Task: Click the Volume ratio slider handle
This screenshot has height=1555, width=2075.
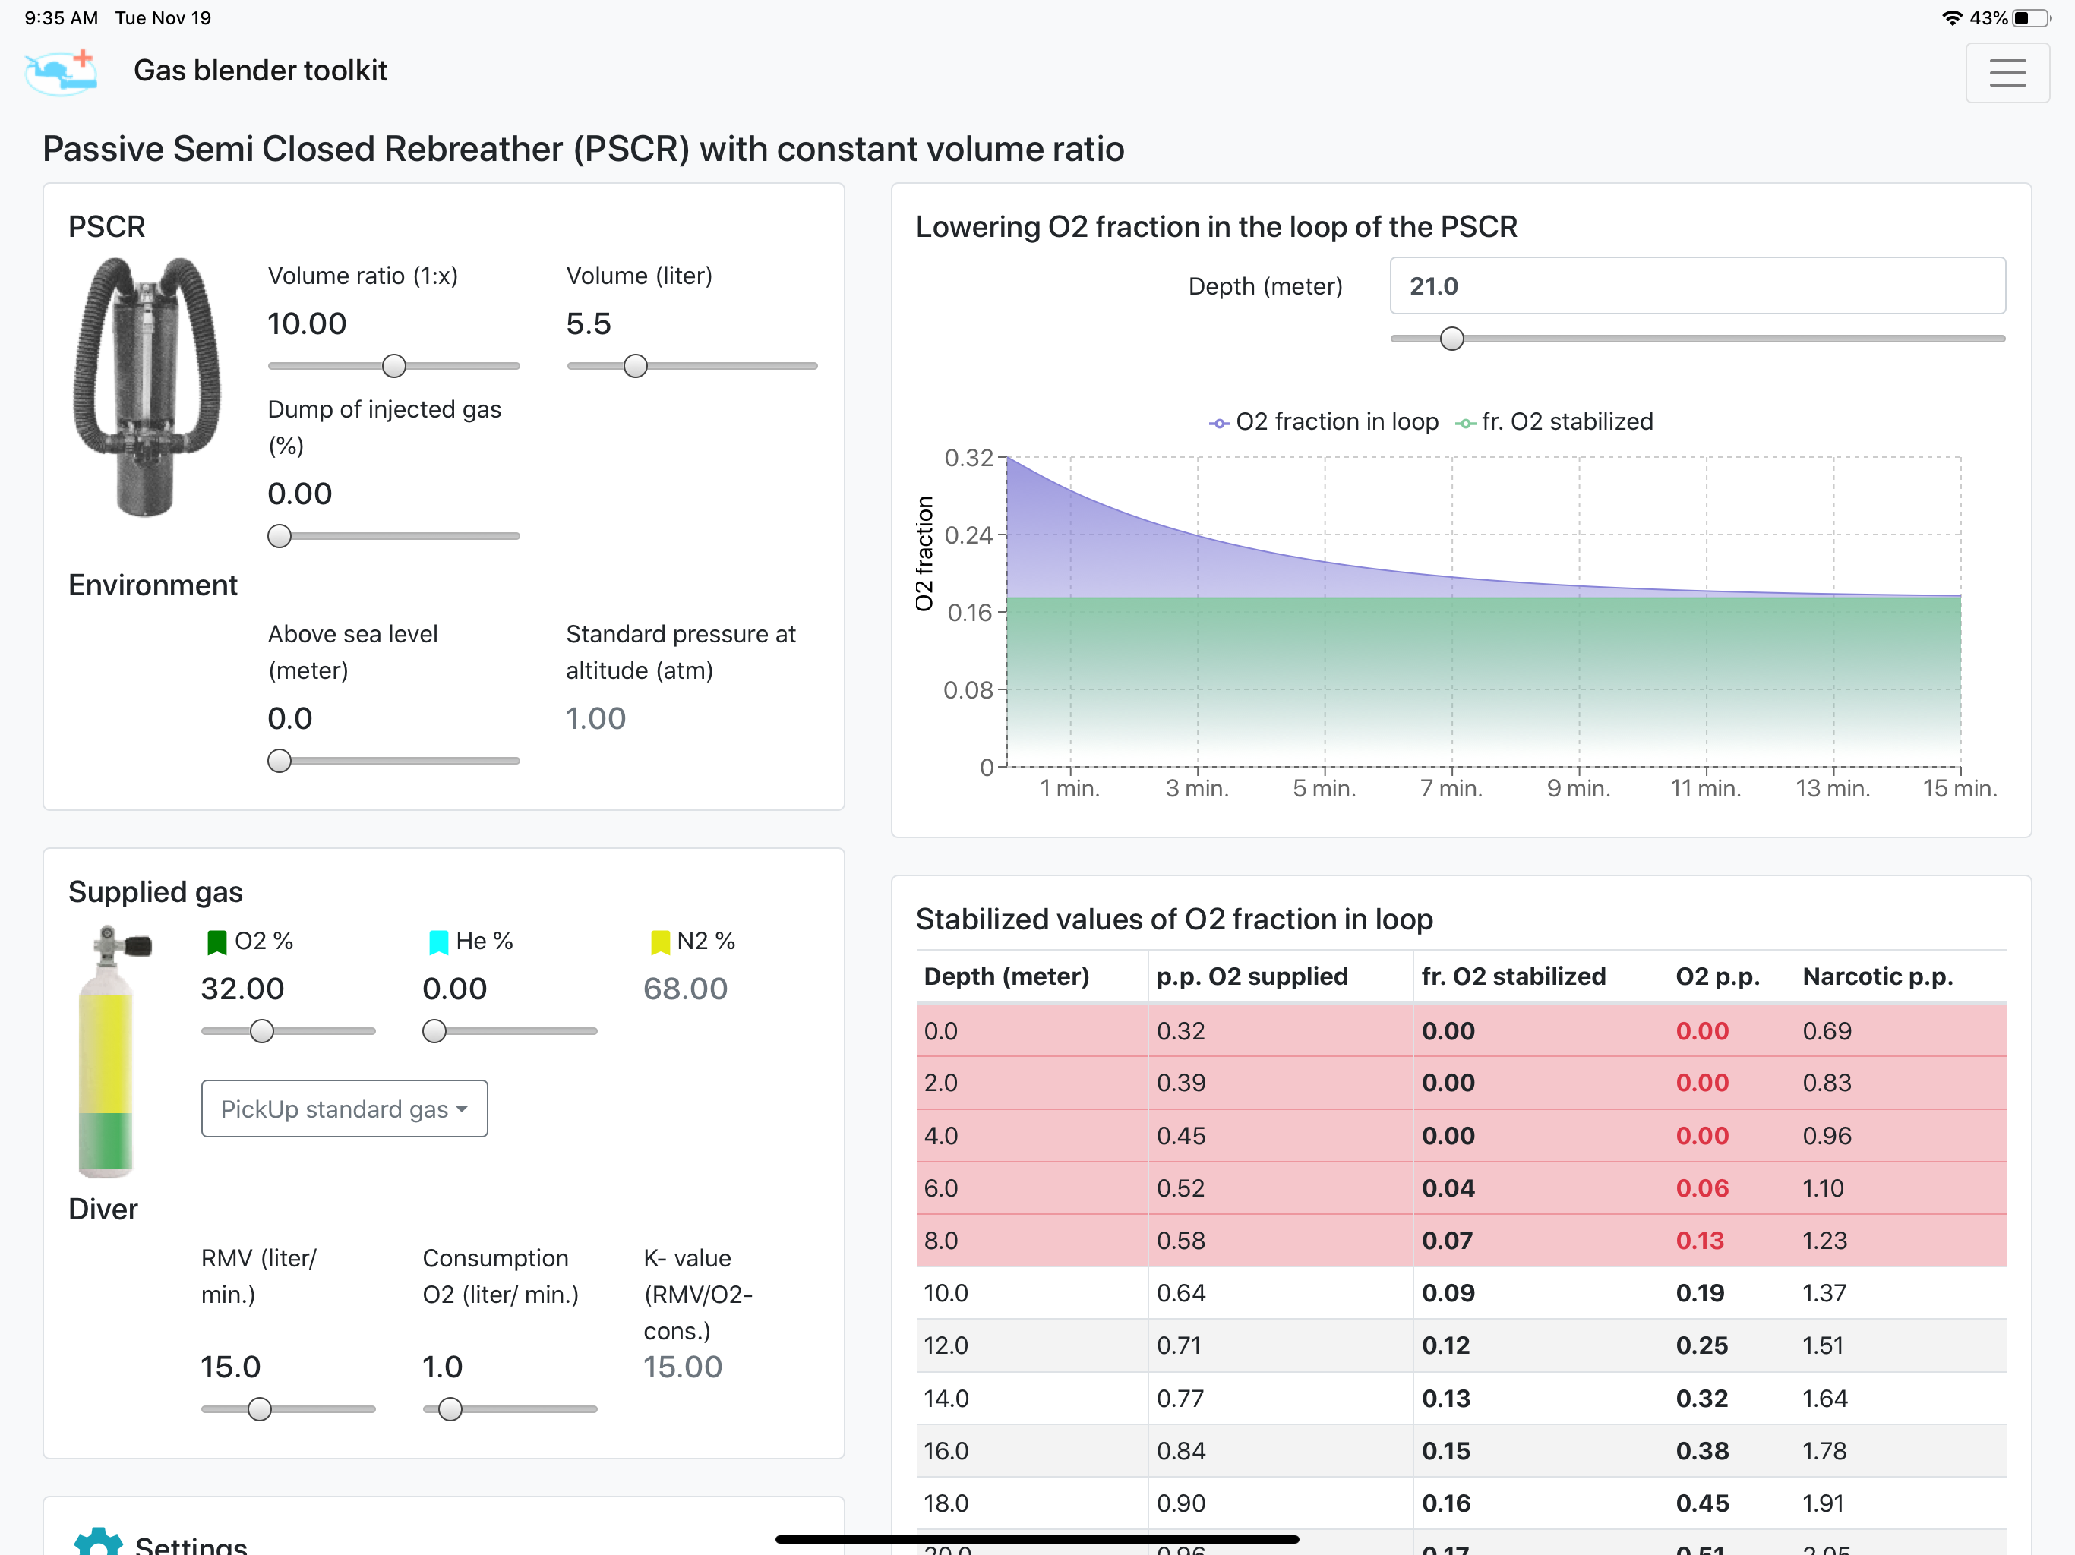Action: (394, 366)
